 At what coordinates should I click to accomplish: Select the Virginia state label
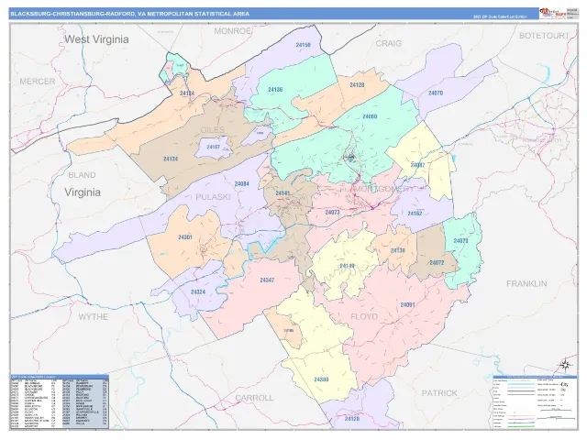coord(83,192)
